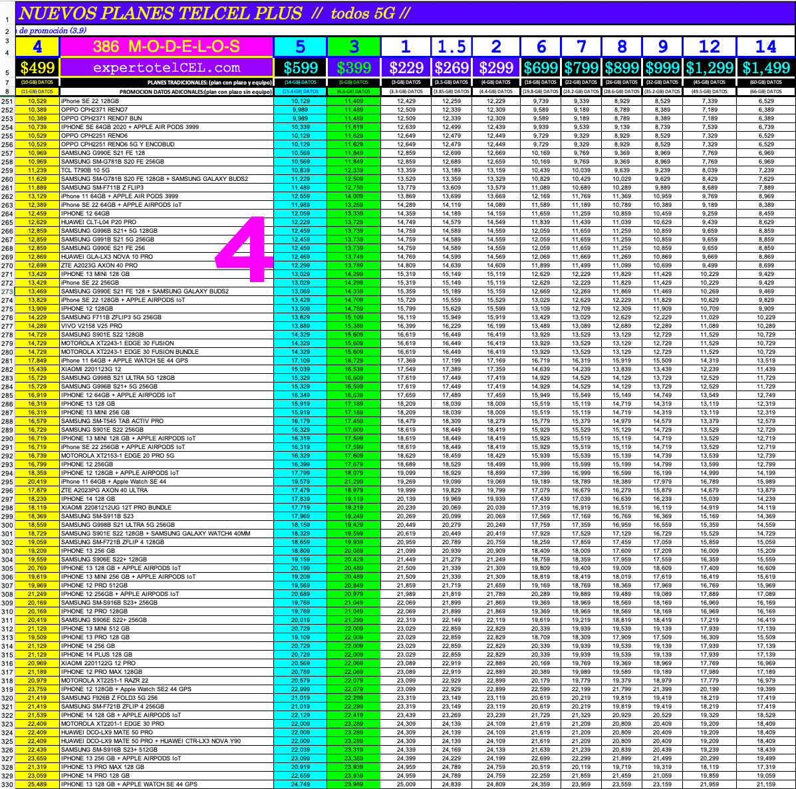Screen dimensions: 796x789
Task: Click row header number 251
Action: pyautogui.click(x=7, y=101)
